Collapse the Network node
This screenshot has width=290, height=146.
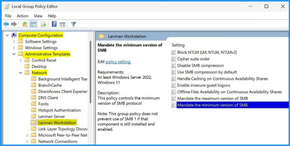click(20, 73)
